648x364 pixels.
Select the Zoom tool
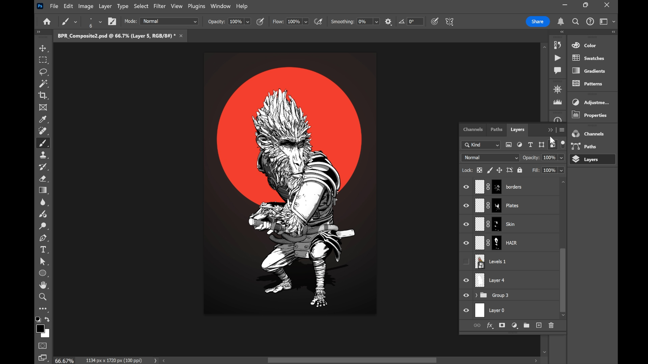(x=43, y=297)
